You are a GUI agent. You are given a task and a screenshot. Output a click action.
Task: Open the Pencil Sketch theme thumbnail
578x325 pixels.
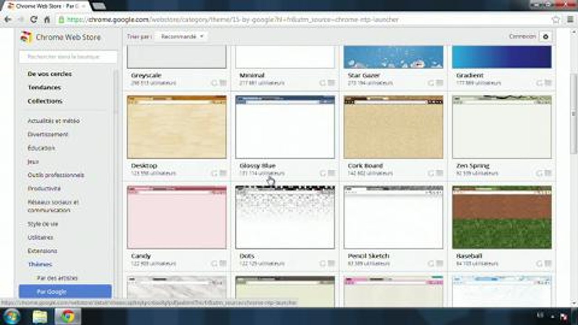[393, 217]
